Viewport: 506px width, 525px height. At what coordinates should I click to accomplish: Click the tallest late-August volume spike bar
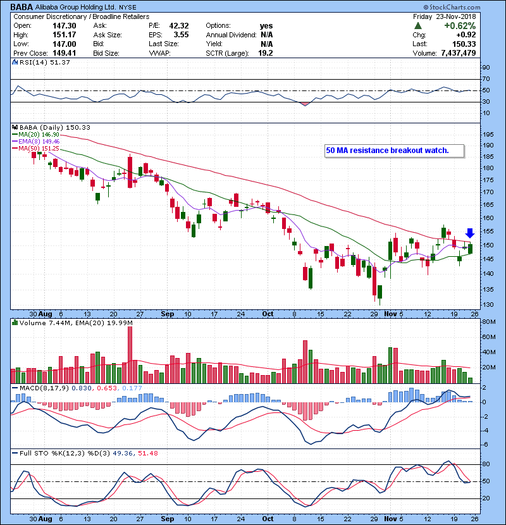130,355
